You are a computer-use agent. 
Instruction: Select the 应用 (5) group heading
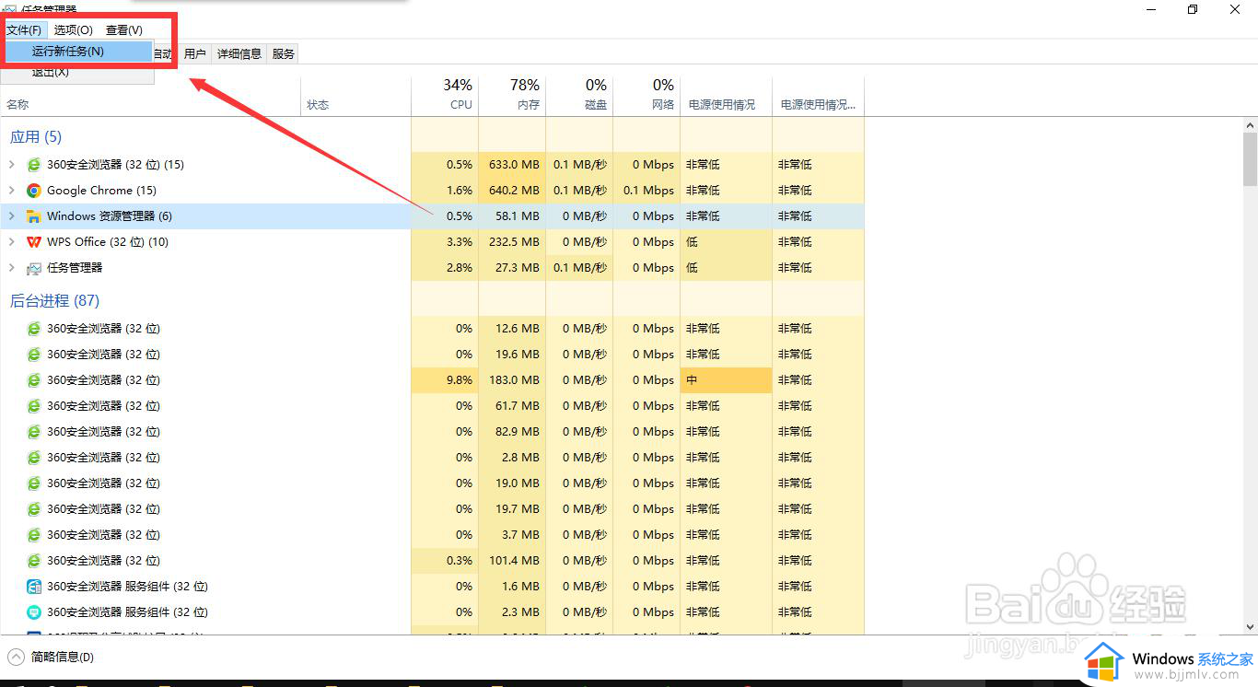36,137
